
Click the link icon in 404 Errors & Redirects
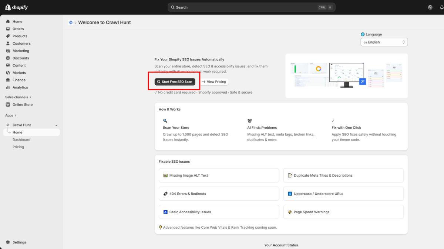[x=166, y=194]
